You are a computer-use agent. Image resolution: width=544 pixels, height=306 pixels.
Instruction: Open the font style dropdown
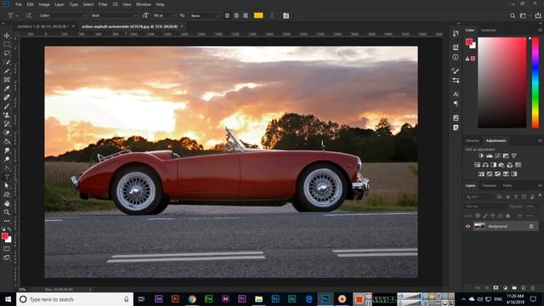coord(114,15)
